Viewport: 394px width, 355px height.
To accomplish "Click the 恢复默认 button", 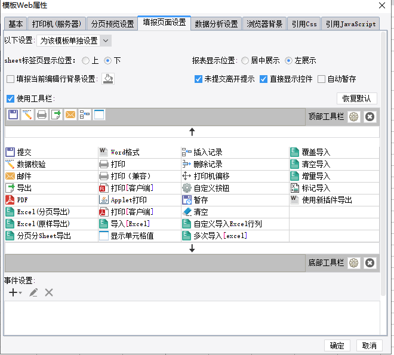I will click(x=357, y=98).
